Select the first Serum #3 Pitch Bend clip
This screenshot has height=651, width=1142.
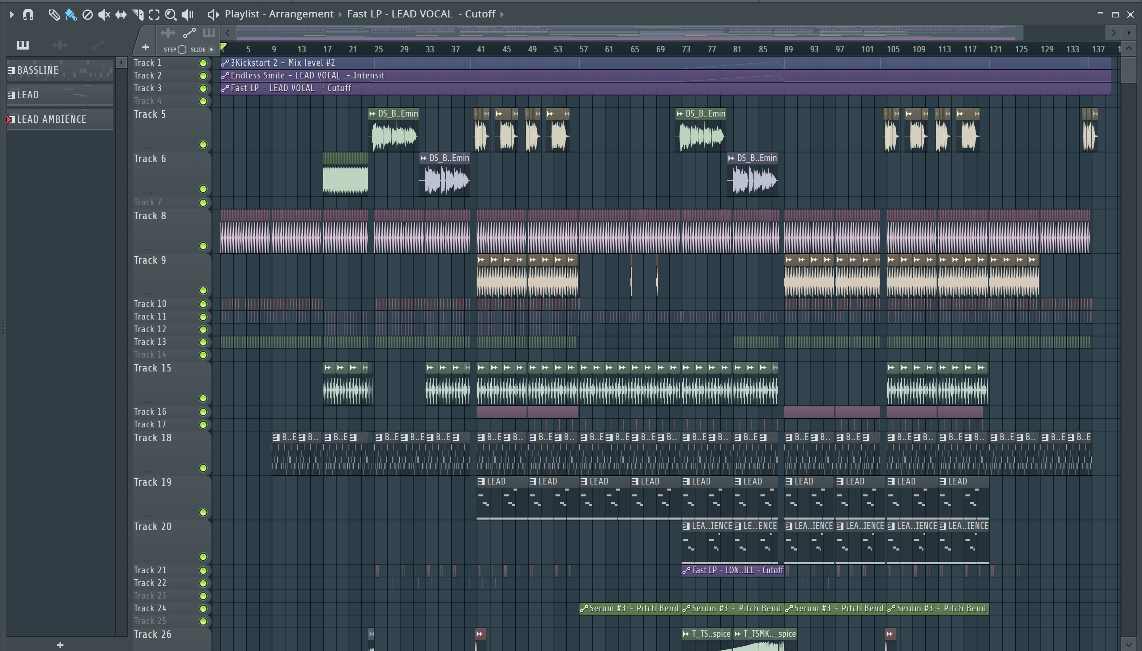[x=630, y=609]
